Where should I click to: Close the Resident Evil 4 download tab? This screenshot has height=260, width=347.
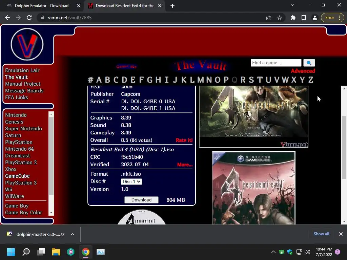click(160, 6)
